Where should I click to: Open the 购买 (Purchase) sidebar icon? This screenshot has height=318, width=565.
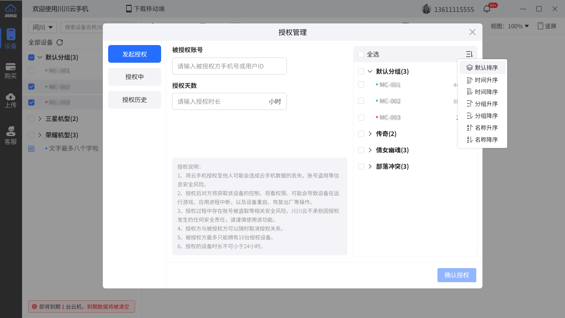tap(11, 71)
